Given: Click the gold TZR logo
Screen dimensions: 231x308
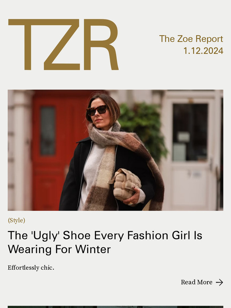Looking at the screenshot, I should (x=63, y=45).
